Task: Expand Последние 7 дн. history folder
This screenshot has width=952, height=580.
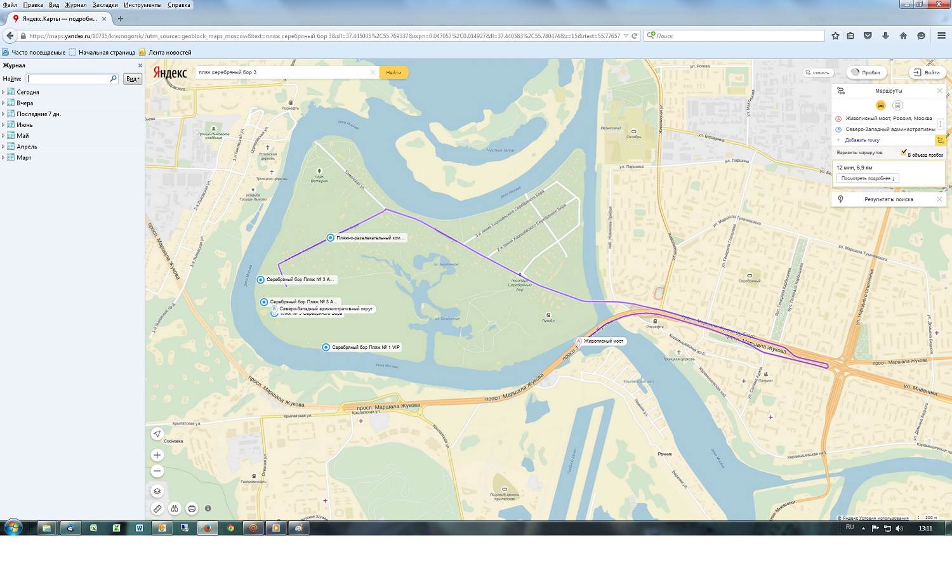Action: pyautogui.click(x=3, y=114)
